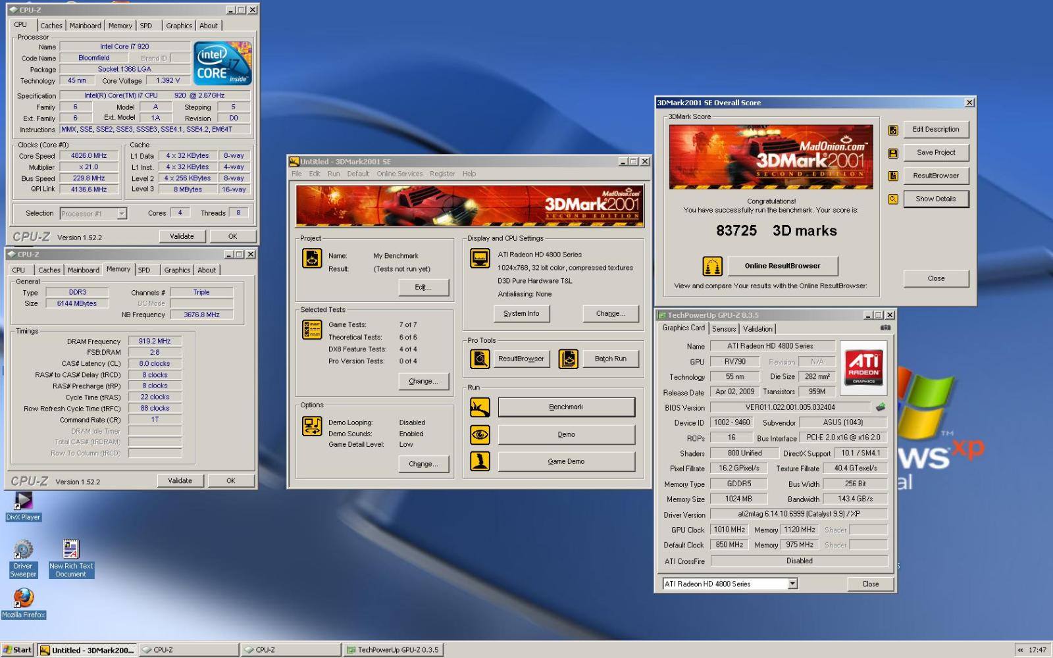Open the DivX Player desktop icon
1053x658 pixels.
click(x=23, y=507)
